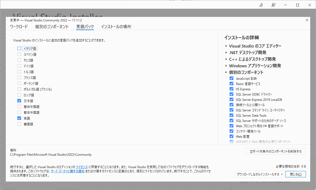Switch to the 個別のコンポーネント tab
The height and width of the screenshot is (190, 316).
52,27
